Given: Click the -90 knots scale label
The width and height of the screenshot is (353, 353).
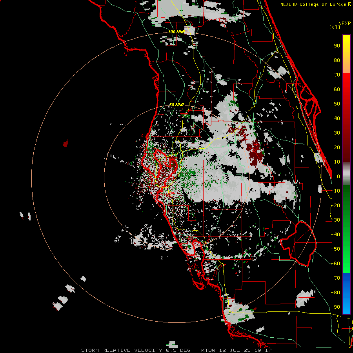Looking at the screenshot, I should [335, 307].
